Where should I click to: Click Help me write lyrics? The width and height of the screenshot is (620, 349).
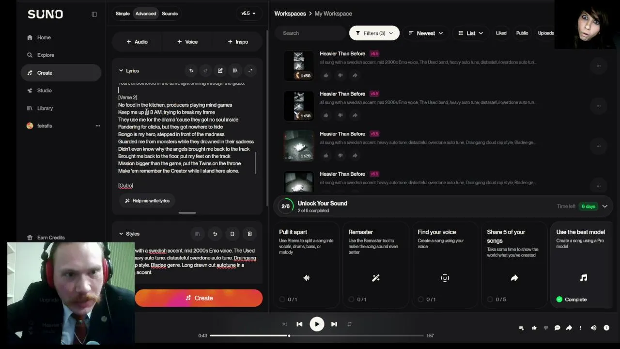coord(147,201)
